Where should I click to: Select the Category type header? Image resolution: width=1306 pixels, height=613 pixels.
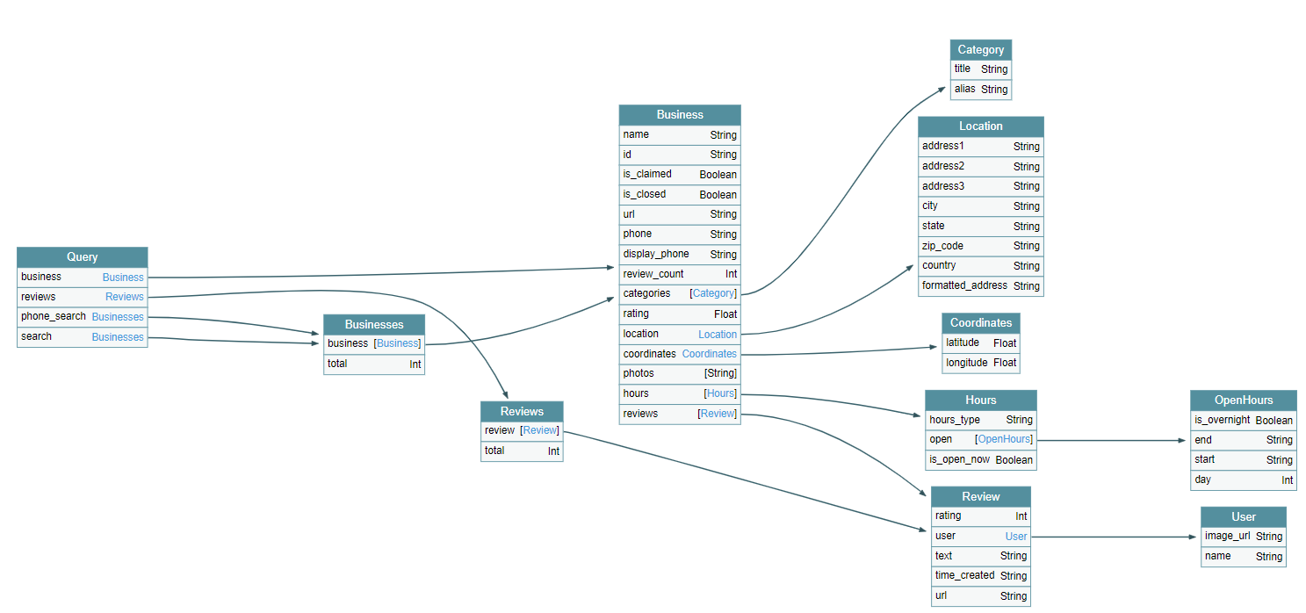981,49
